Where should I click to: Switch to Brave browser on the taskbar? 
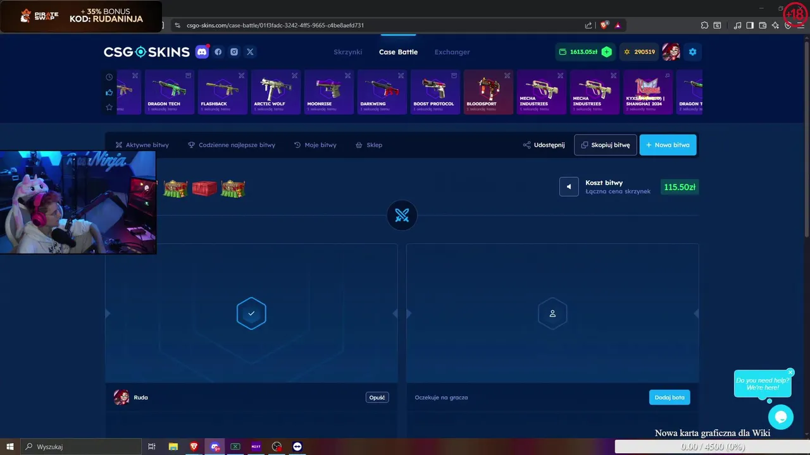[194, 447]
